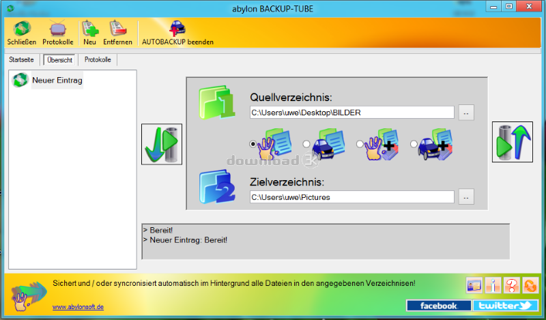This screenshot has width=546, height=320.
Task: Click the orange update arrows icon
Action: [x=530, y=285]
